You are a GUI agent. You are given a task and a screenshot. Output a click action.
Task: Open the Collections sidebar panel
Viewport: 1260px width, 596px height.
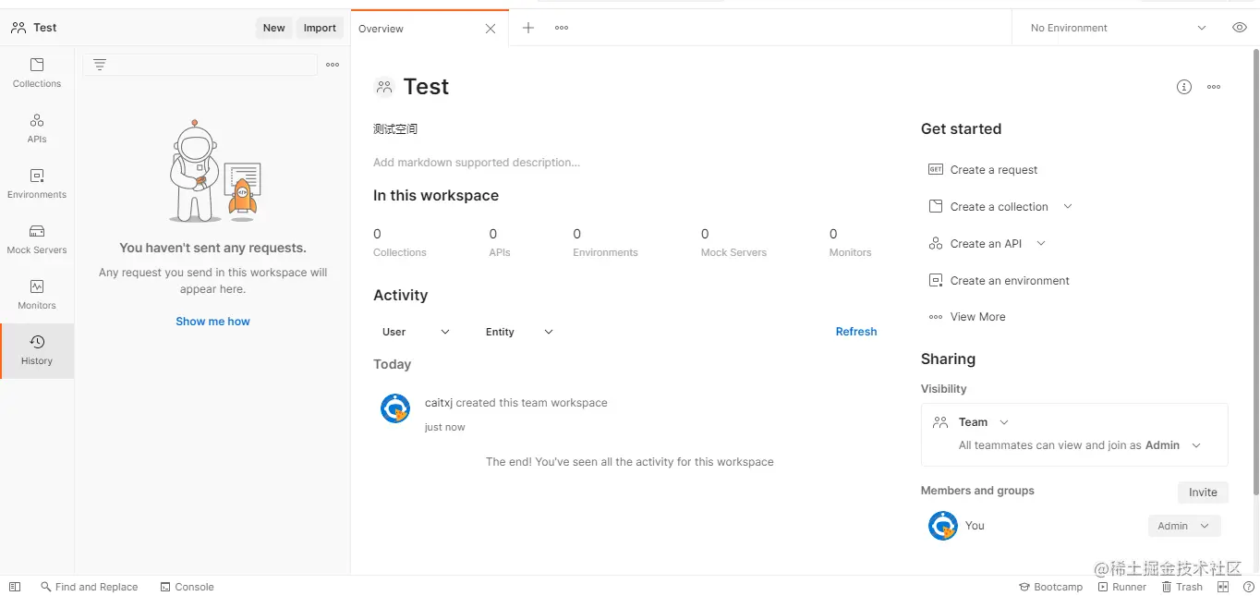37,73
